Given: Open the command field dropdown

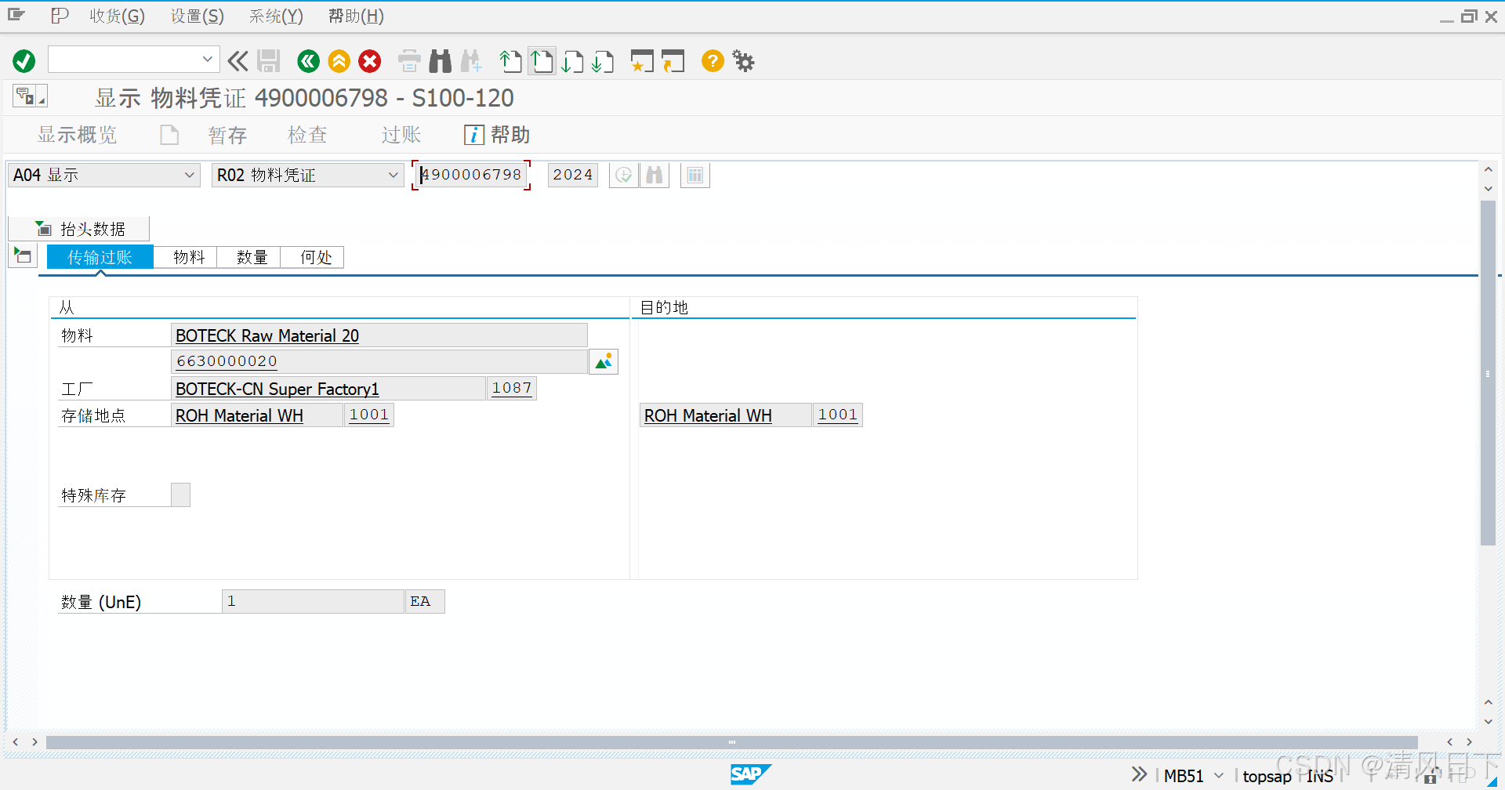Looking at the screenshot, I should pyautogui.click(x=207, y=59).
